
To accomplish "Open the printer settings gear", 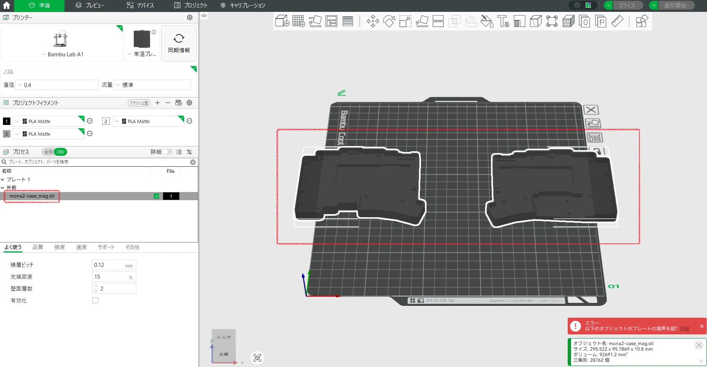I will tap(190, 17).
